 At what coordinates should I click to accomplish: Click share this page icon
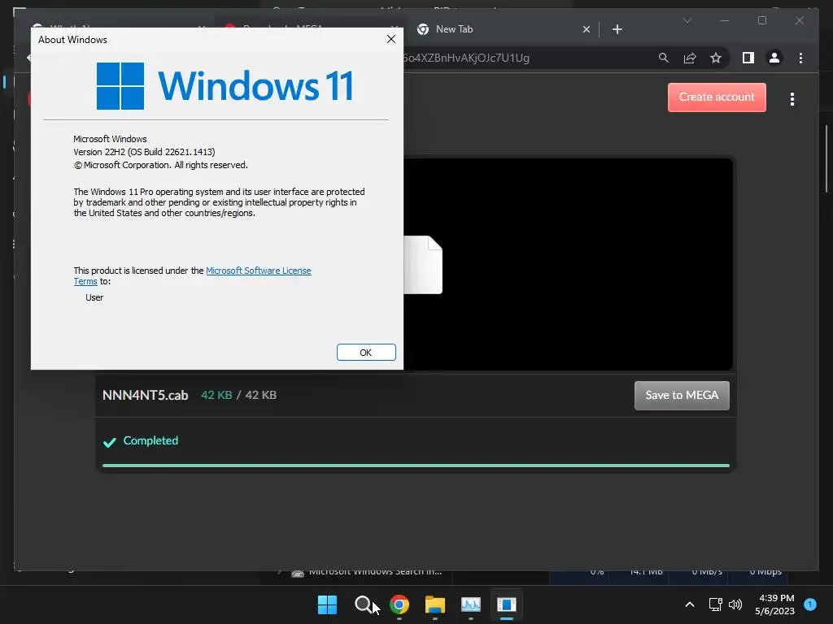click(x=690, y=58)
